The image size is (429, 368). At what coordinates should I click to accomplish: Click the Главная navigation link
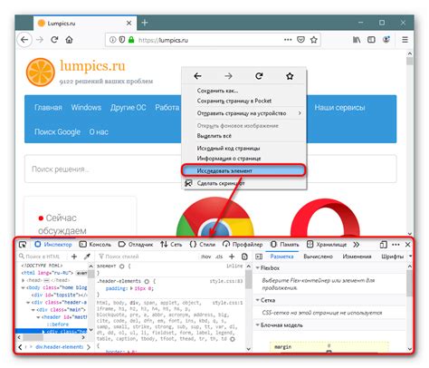point(48,108)
